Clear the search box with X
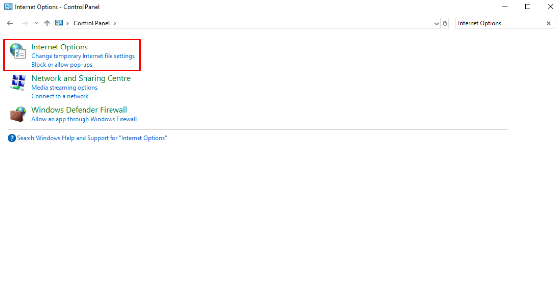Viewport: 558px width, 297px height. 548,23
